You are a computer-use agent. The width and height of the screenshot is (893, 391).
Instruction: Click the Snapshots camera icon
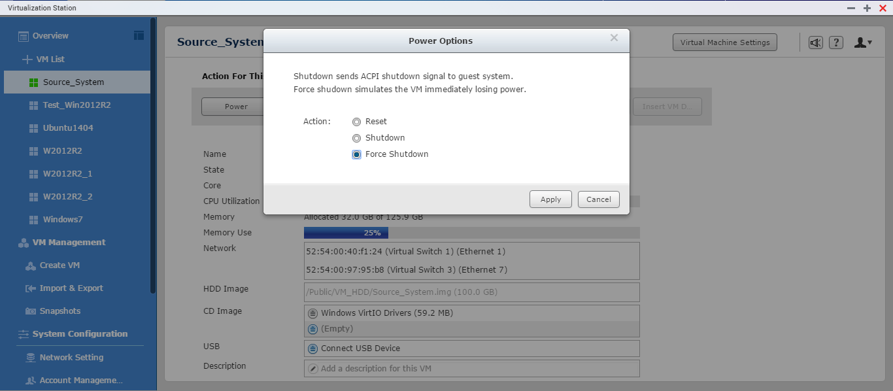tap(30, 311)
